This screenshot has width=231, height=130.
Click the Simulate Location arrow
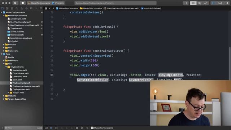pyautogui.click(x=87, y=128)
